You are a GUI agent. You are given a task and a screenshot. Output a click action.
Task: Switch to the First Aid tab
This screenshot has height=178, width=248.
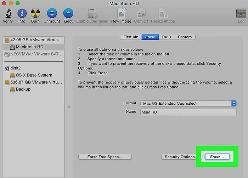tap(131, 37)
